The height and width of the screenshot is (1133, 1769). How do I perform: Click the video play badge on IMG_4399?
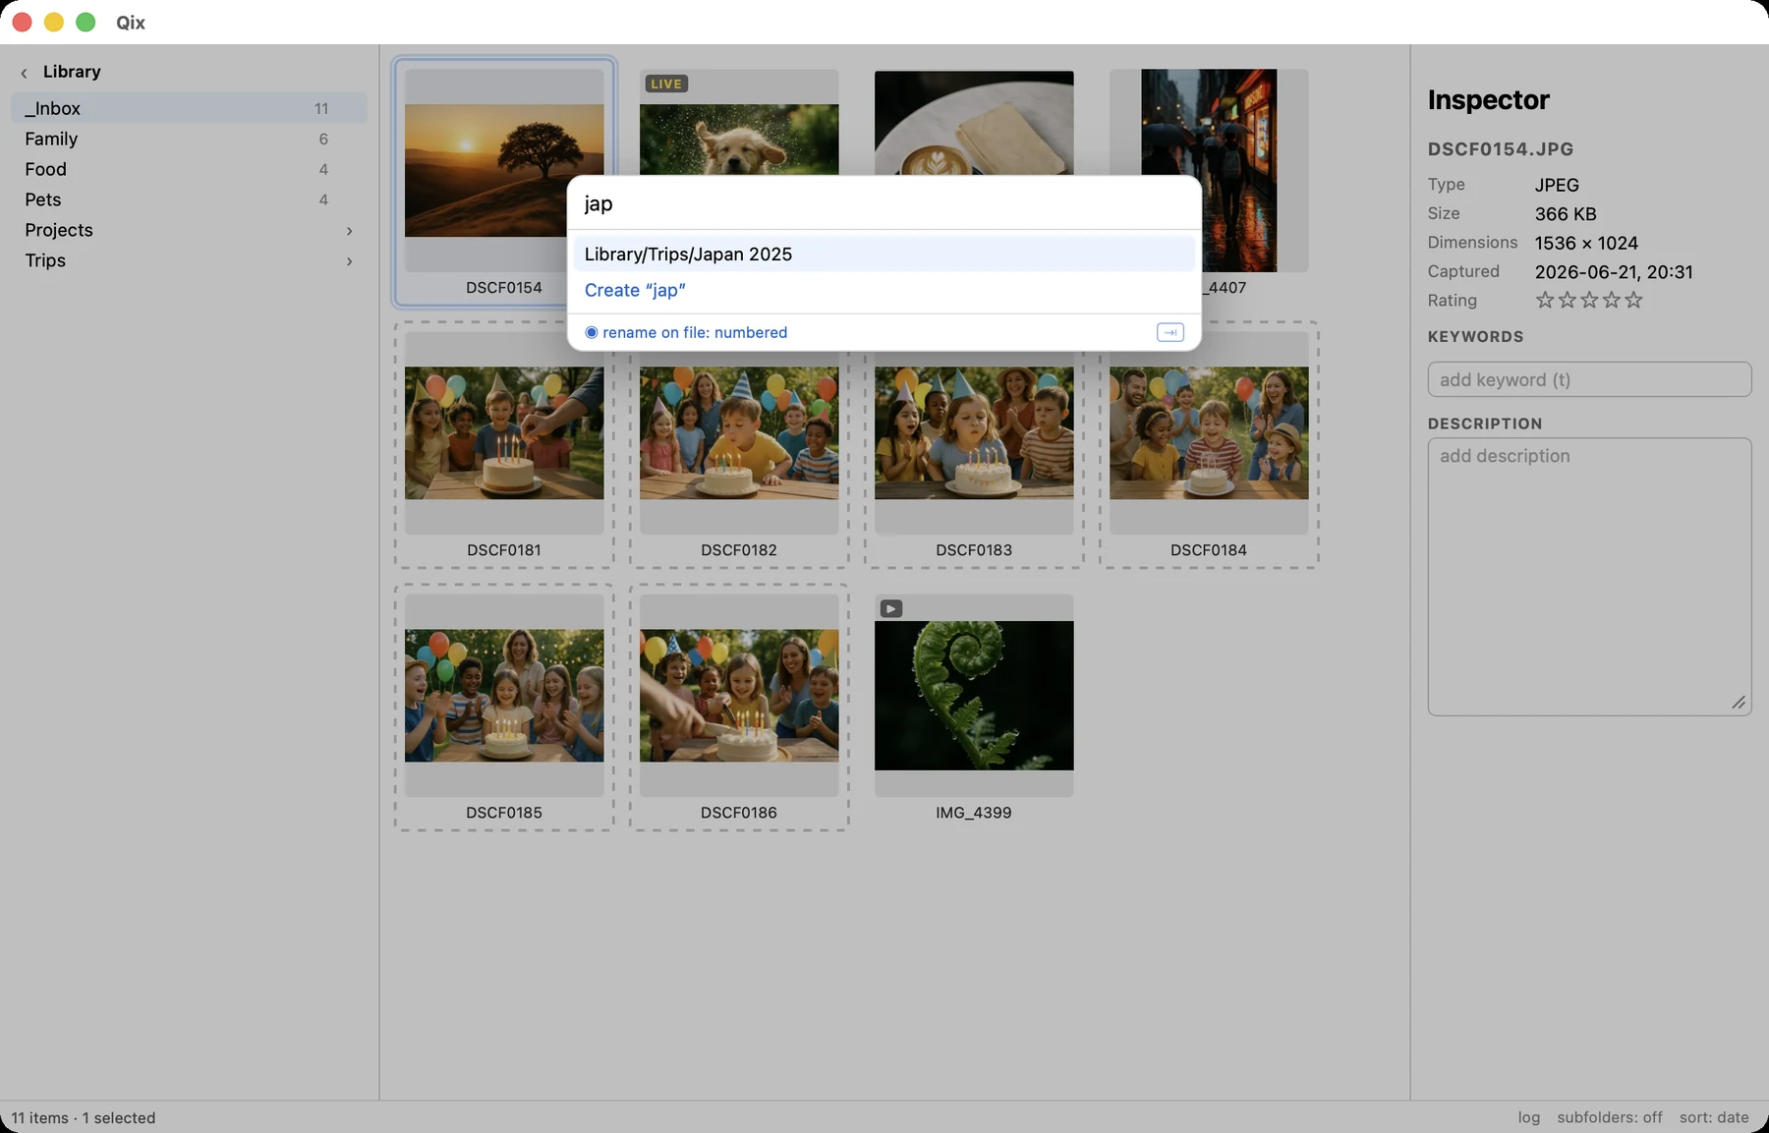click(890, 608)
